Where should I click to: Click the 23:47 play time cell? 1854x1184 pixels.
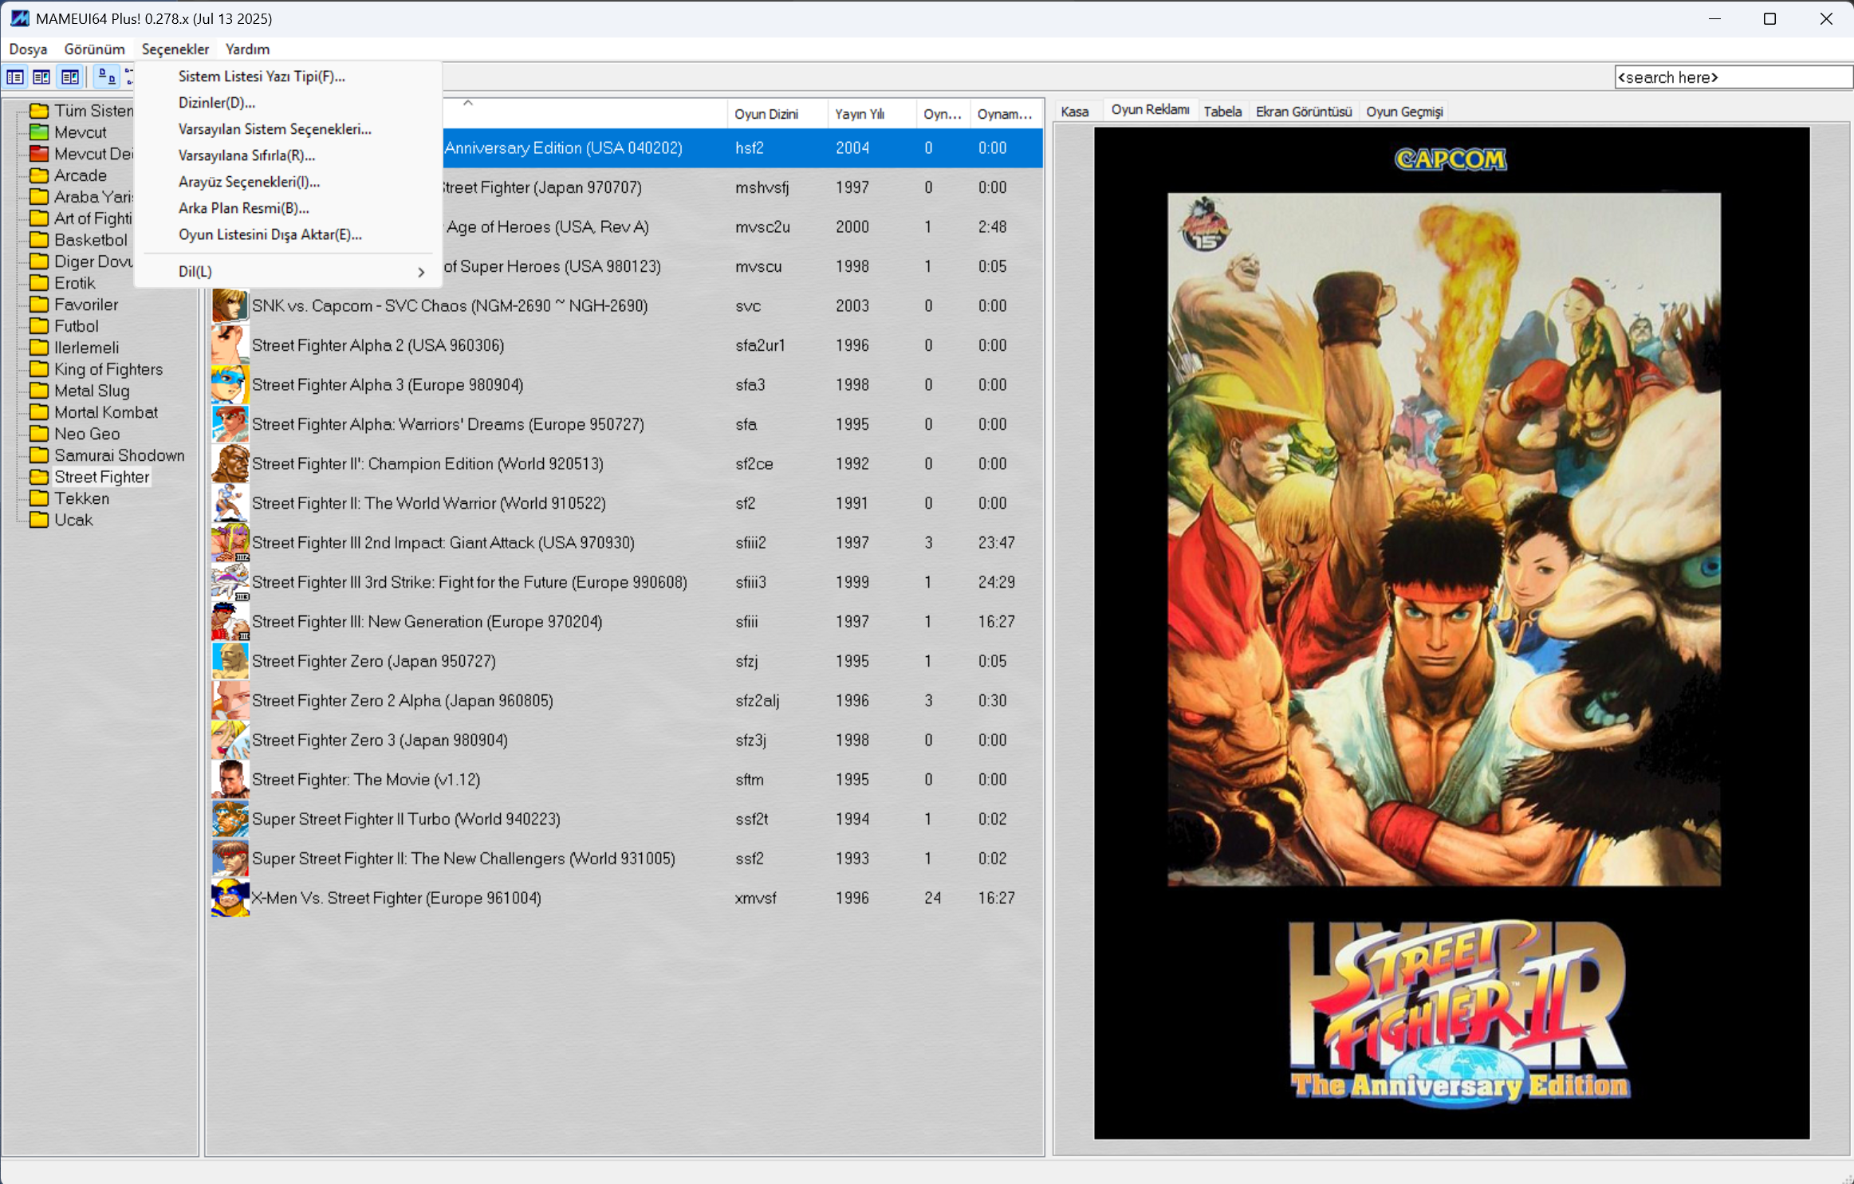tap(996, 543)
